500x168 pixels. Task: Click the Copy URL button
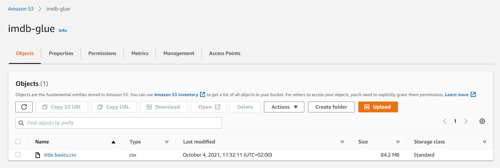(114, 107)
